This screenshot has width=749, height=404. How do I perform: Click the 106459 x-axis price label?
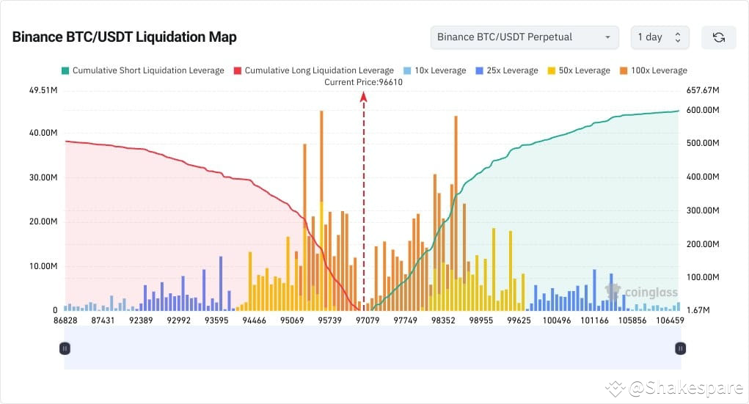(x=670, y=320)
